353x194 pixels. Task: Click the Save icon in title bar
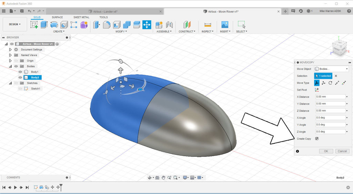coord(22,11)
